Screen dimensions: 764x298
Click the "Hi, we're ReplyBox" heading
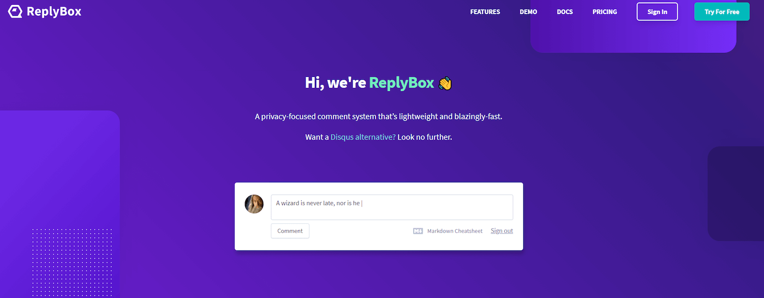coord(379,83)
